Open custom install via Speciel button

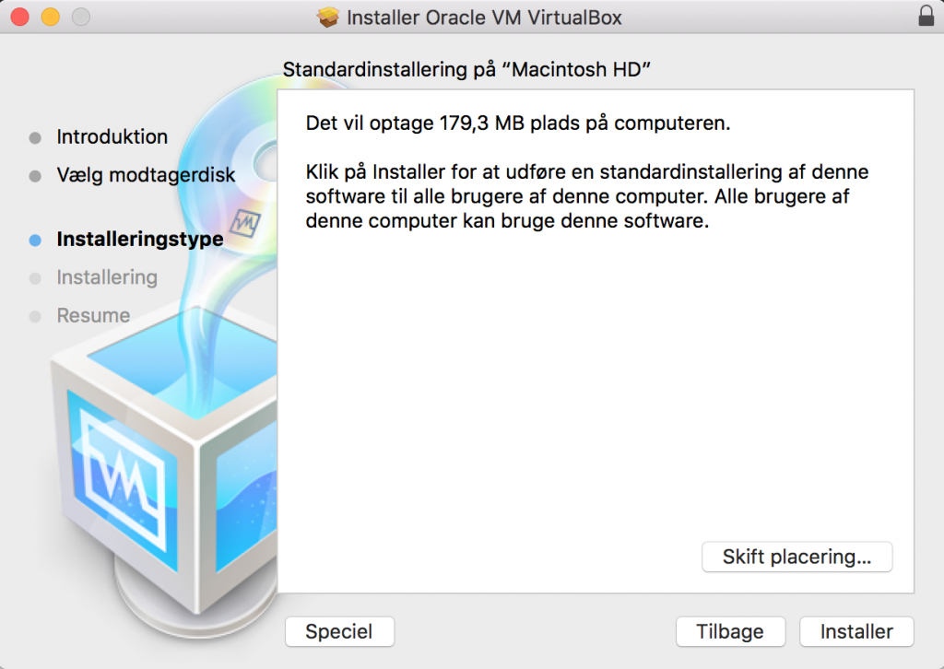point(339,632)
